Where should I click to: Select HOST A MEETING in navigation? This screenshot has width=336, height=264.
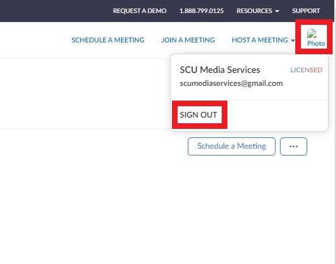(x=260, y=40)
